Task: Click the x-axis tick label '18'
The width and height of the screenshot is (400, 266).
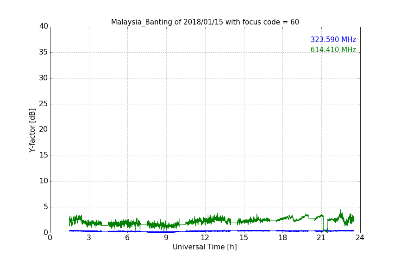Action: tap(283, 238)
